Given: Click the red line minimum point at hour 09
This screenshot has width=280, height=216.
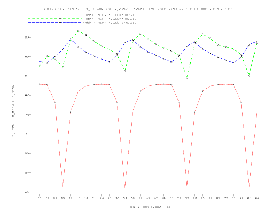Looking at the screenshot, I should click(63, 188).
